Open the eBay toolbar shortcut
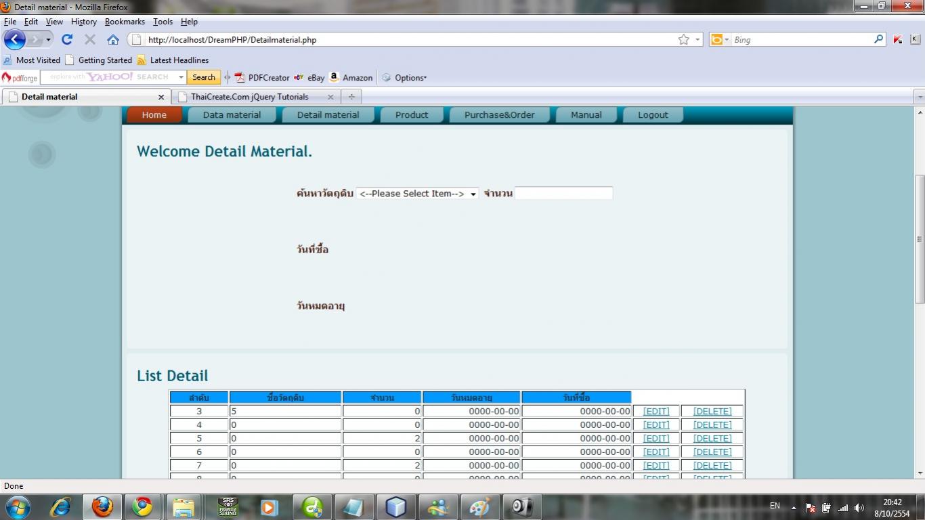This screenshot has height=520, width=925. (309, 78)
